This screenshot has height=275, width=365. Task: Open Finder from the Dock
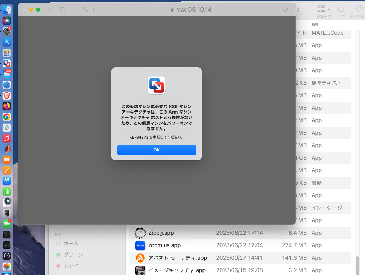coord(7,10)
